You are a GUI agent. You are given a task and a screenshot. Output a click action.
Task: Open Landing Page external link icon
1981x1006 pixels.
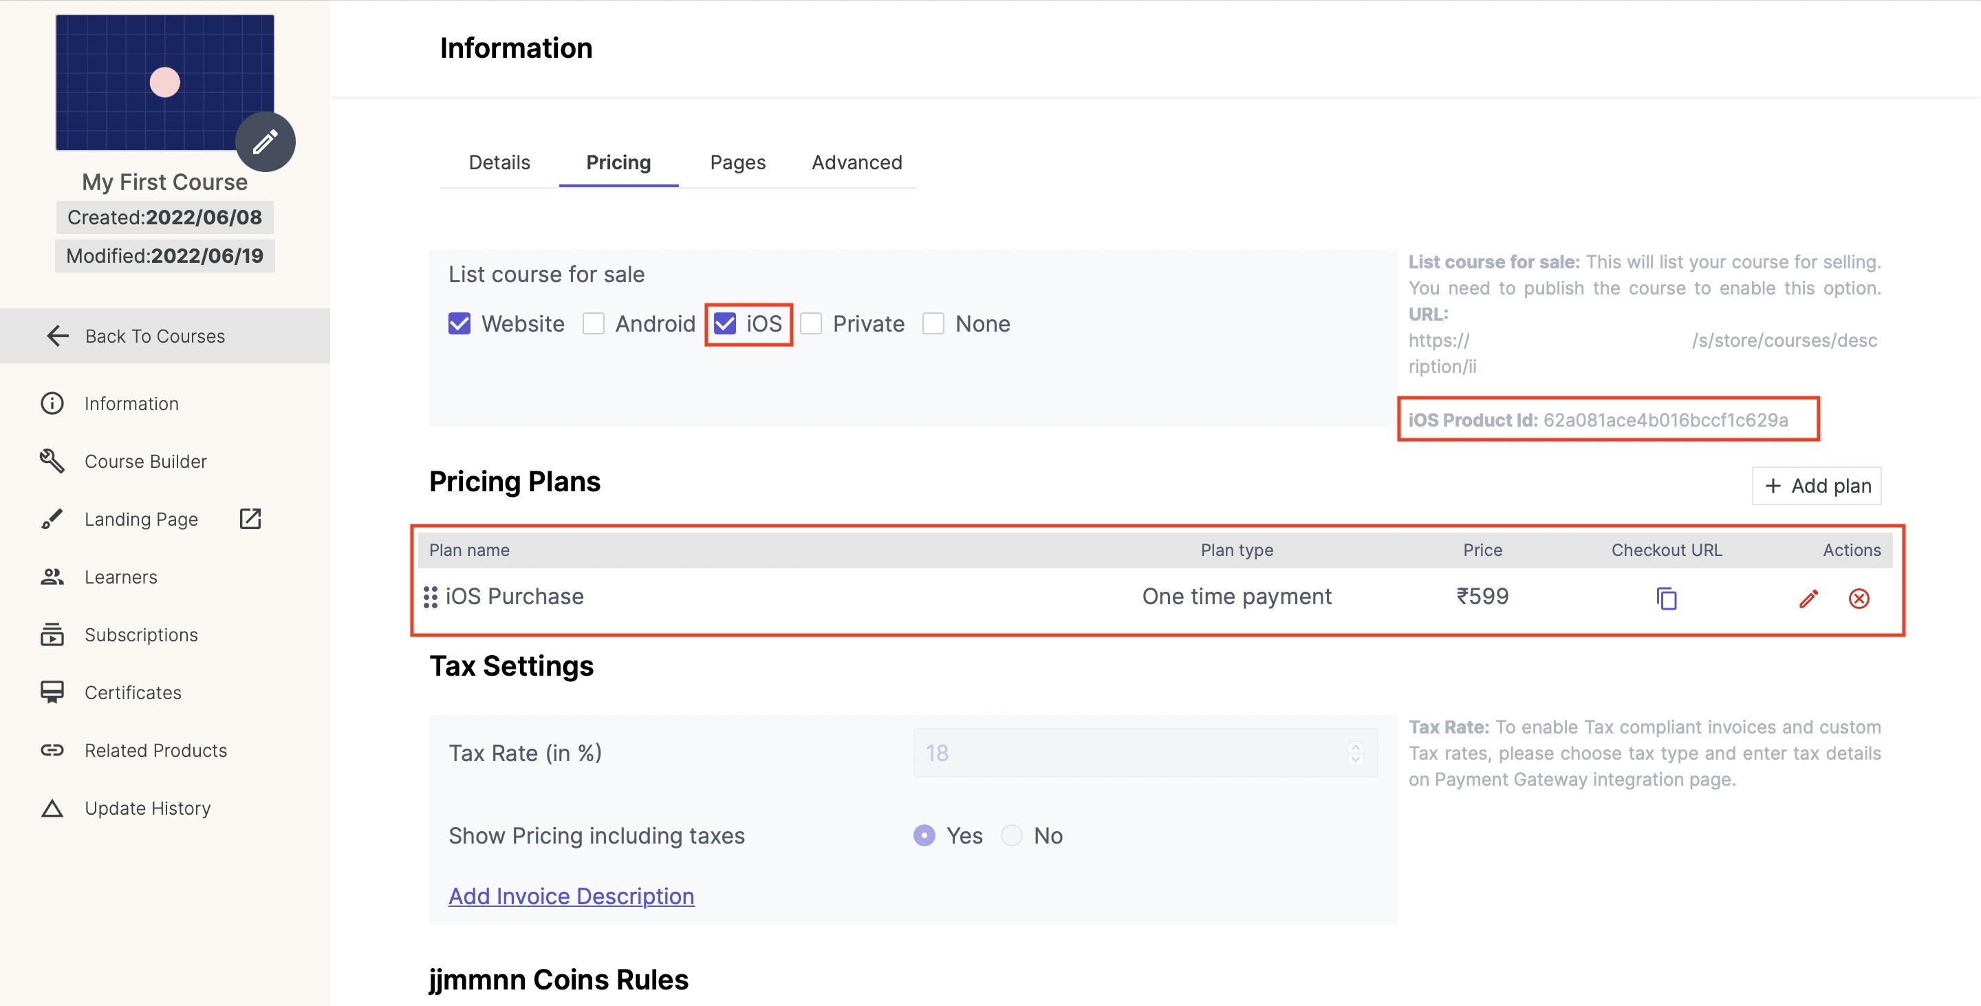coord(250,519)
